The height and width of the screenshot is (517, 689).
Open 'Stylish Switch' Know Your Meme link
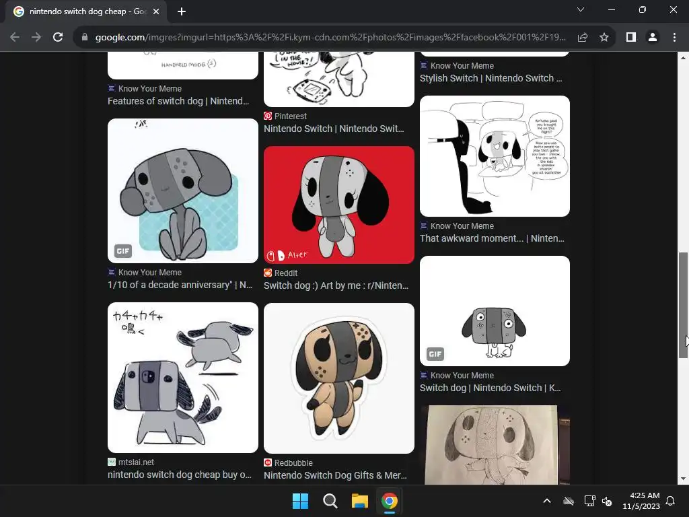tap(491, 78)
